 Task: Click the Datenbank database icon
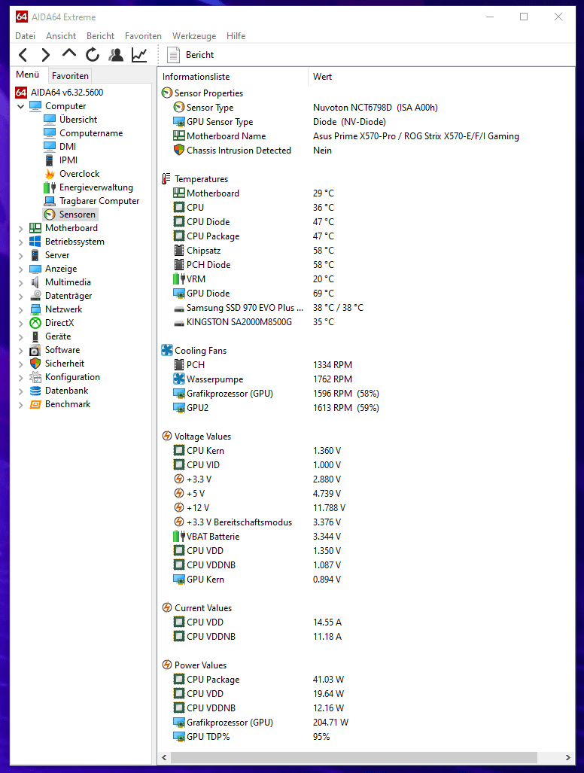click(x=35, y=391)
